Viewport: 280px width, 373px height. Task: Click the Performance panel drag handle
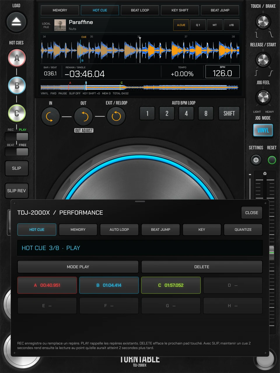(140, 201)
